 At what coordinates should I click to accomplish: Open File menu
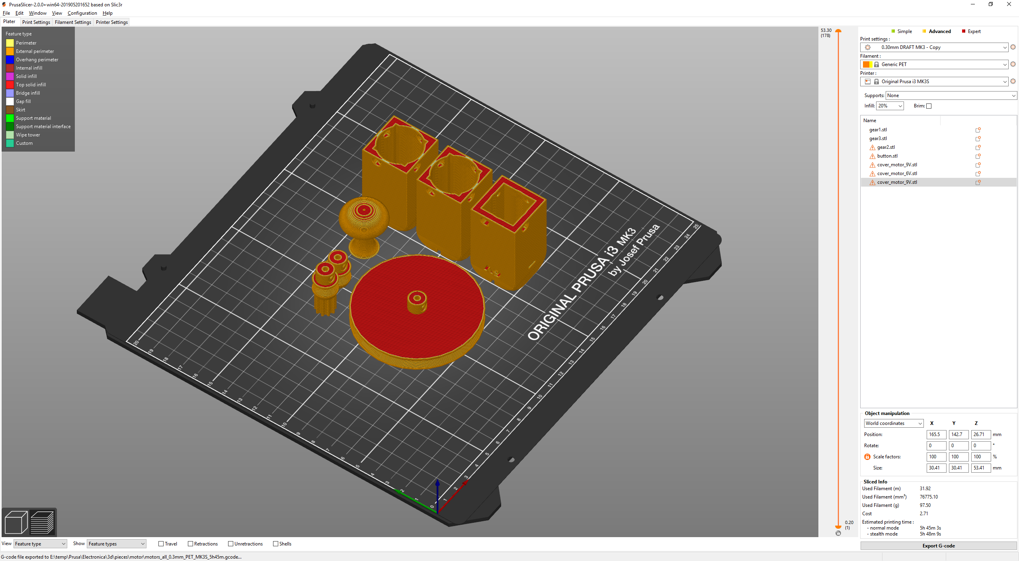click(6, 13)
